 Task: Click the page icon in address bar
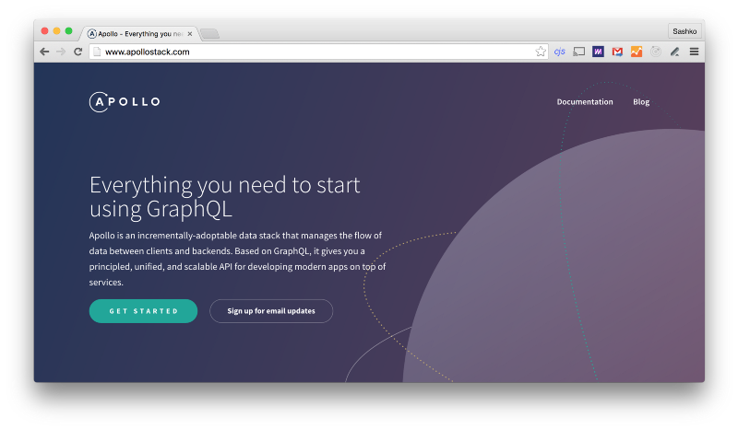click(97, 52)
